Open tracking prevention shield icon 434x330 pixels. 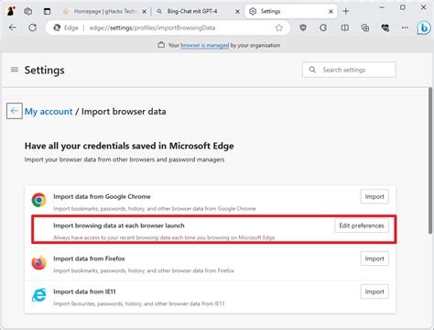[x=303, y=28]
